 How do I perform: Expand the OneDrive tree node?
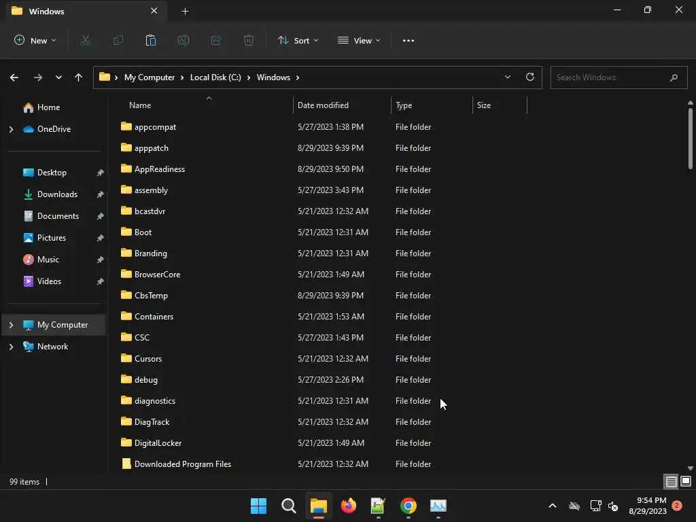point(11,129)
